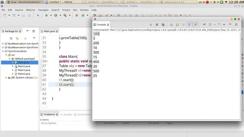Expand the JRE System Library node
Image resolution: width=244 pixels, height=137 pixels.
click(x=6, y=78)
